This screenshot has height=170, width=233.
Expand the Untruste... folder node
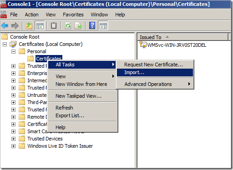13,95
